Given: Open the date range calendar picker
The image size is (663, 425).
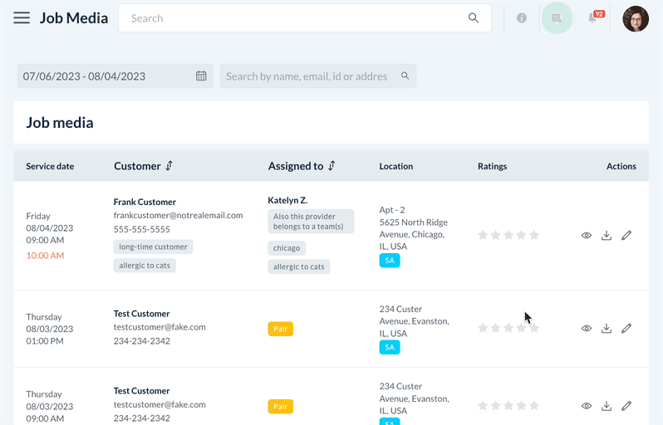Looking at the screenshot, I should point(201,76).
